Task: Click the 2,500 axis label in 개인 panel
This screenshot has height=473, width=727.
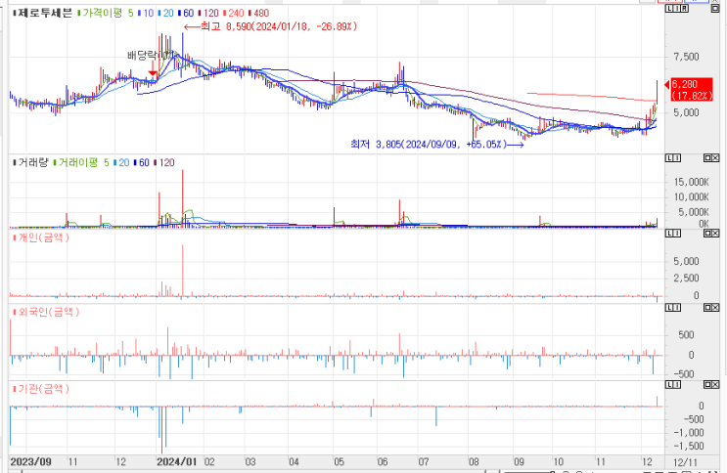Action: (x=686, y=279)
